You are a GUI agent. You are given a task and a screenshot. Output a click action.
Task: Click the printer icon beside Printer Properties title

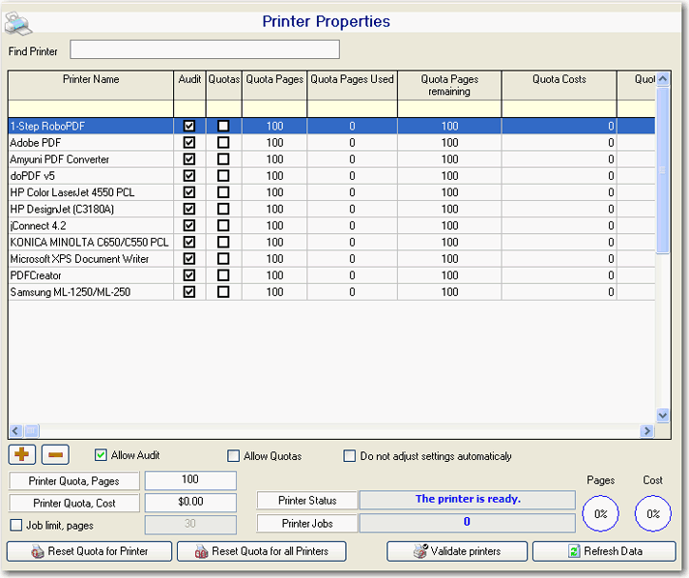point(17,23)
